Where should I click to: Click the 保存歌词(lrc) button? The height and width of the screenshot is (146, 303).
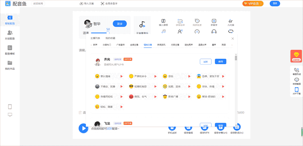pos(237,129)
